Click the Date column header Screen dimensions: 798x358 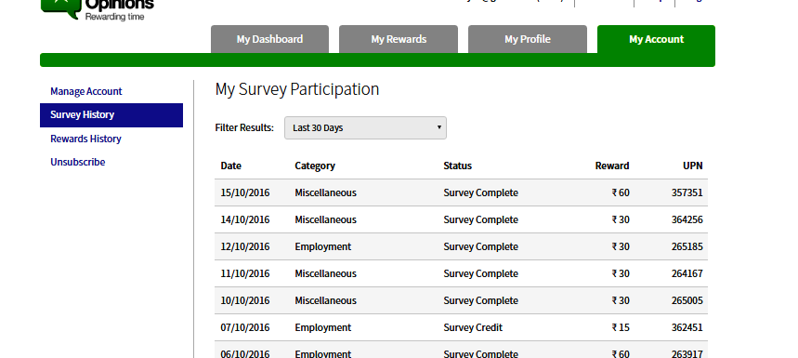[230, 166]
